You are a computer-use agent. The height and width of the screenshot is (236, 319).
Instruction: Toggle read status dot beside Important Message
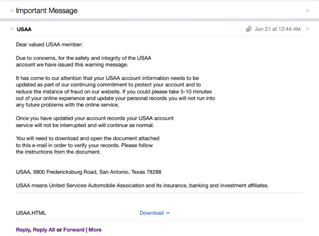[x=12, y=11]
